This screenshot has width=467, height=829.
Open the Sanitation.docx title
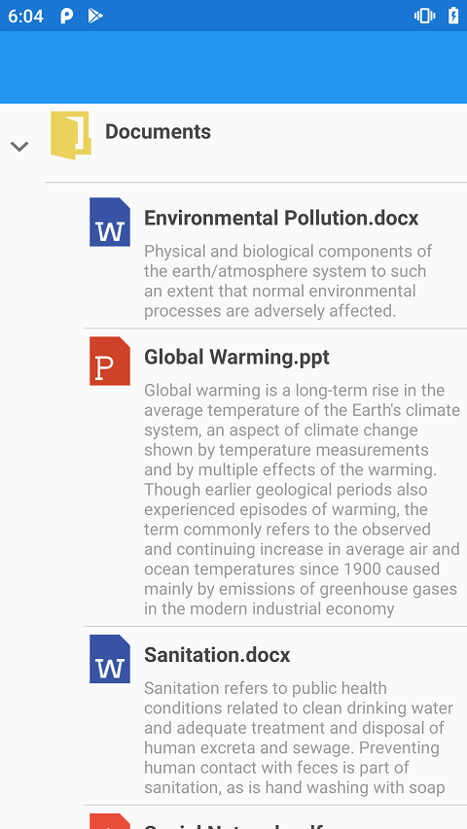click(217, 655)
